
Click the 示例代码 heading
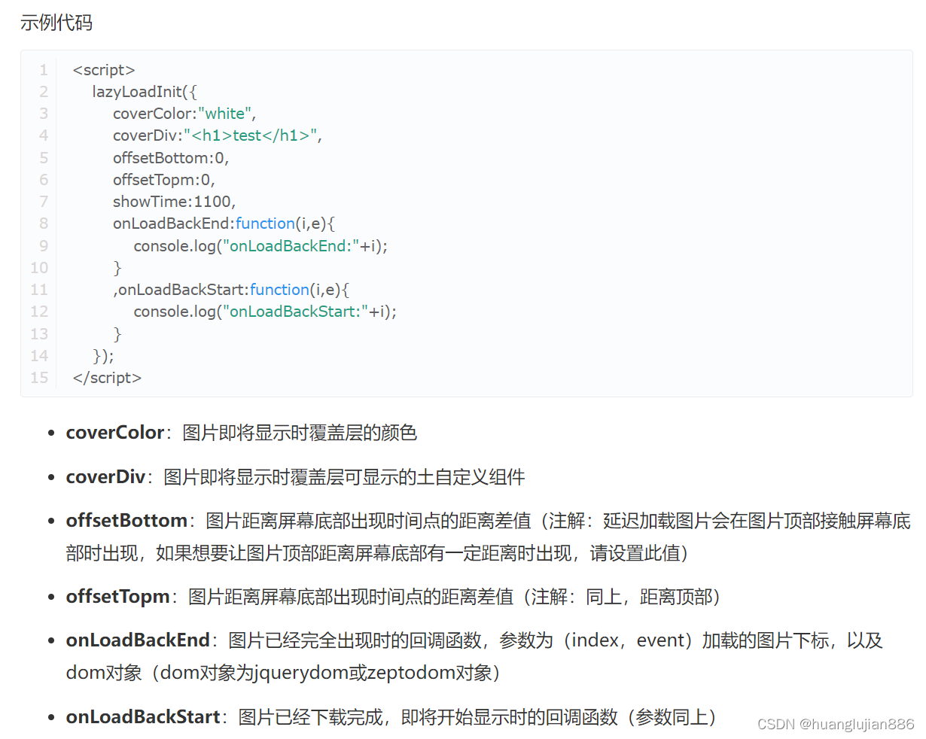(56, 23)
